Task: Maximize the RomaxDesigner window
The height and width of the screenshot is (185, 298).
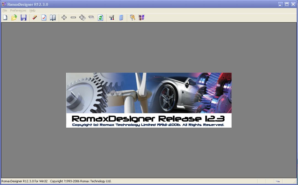Action: coord(287,4)
